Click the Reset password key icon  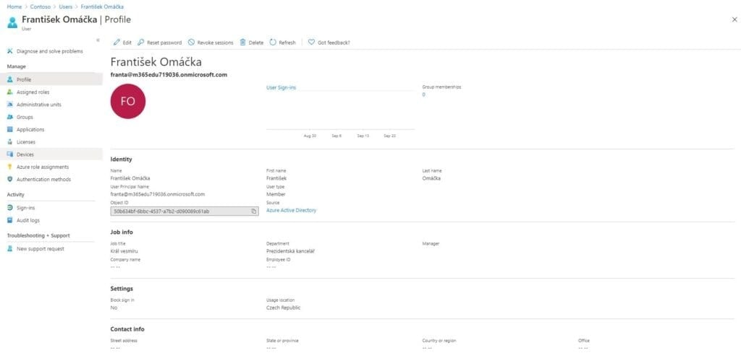pos(140,43)
